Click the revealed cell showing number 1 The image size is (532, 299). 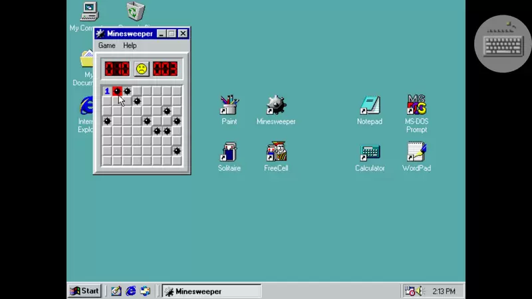(x=107, y=91)
